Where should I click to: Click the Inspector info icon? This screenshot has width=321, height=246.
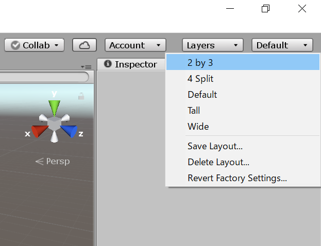point(108,64)
